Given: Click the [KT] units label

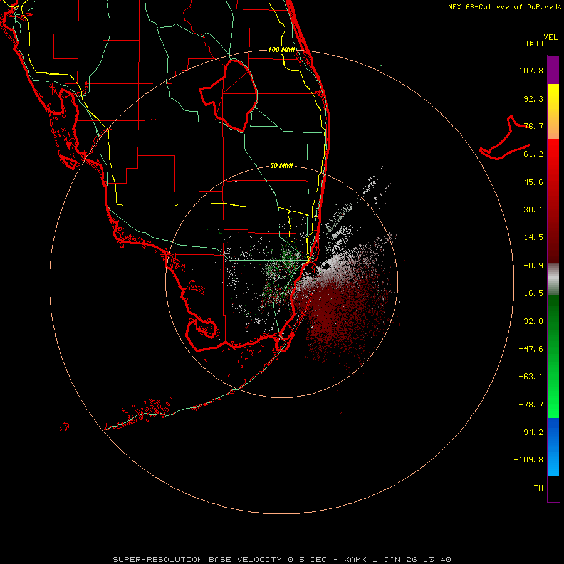Looking at the screenshot, I should [x=535, y=43].
